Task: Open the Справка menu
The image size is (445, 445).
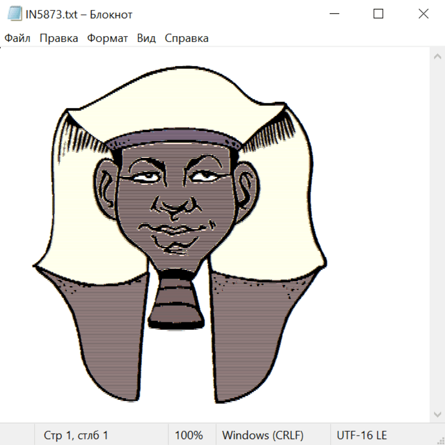Action: pyautogui.click(x=186, y=39)
